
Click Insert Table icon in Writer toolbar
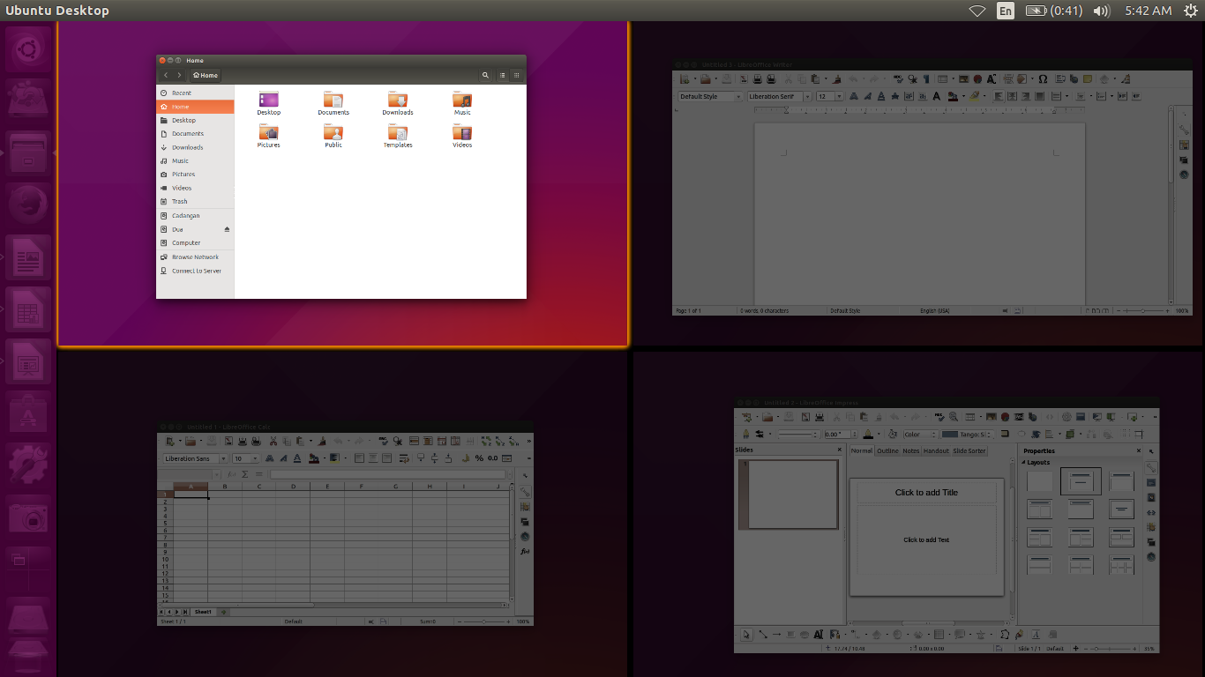click(x=942, y=78)
